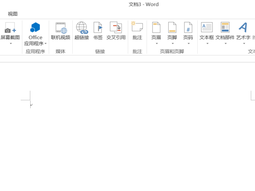Click the 书签 text label
This screenshot has width=255, height=191.
tap(98, 37)
